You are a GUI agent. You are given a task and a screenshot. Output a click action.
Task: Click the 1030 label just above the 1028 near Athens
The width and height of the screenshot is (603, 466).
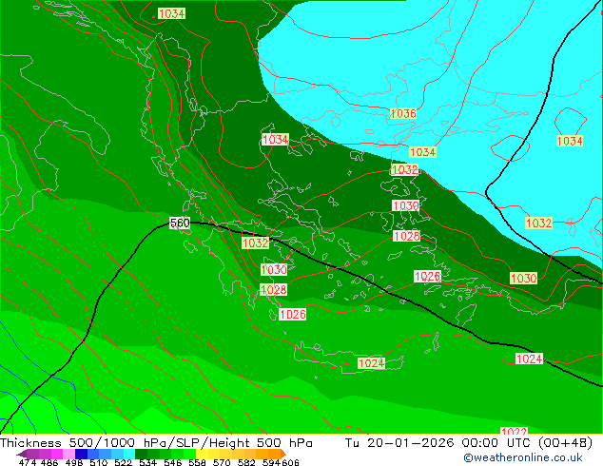click(274, 269)
